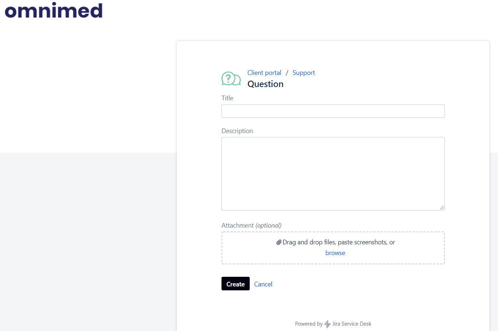
Task: Click the Question page heading
Action: pos(265,84)
